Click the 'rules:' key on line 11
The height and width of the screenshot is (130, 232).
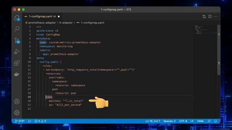pos(47,66)
